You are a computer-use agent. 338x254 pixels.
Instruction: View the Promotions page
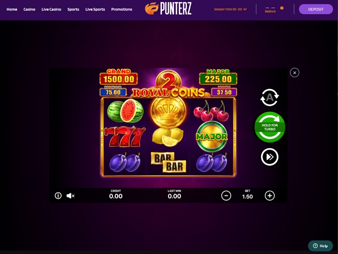pyautogui.click(x=122, y=9)
